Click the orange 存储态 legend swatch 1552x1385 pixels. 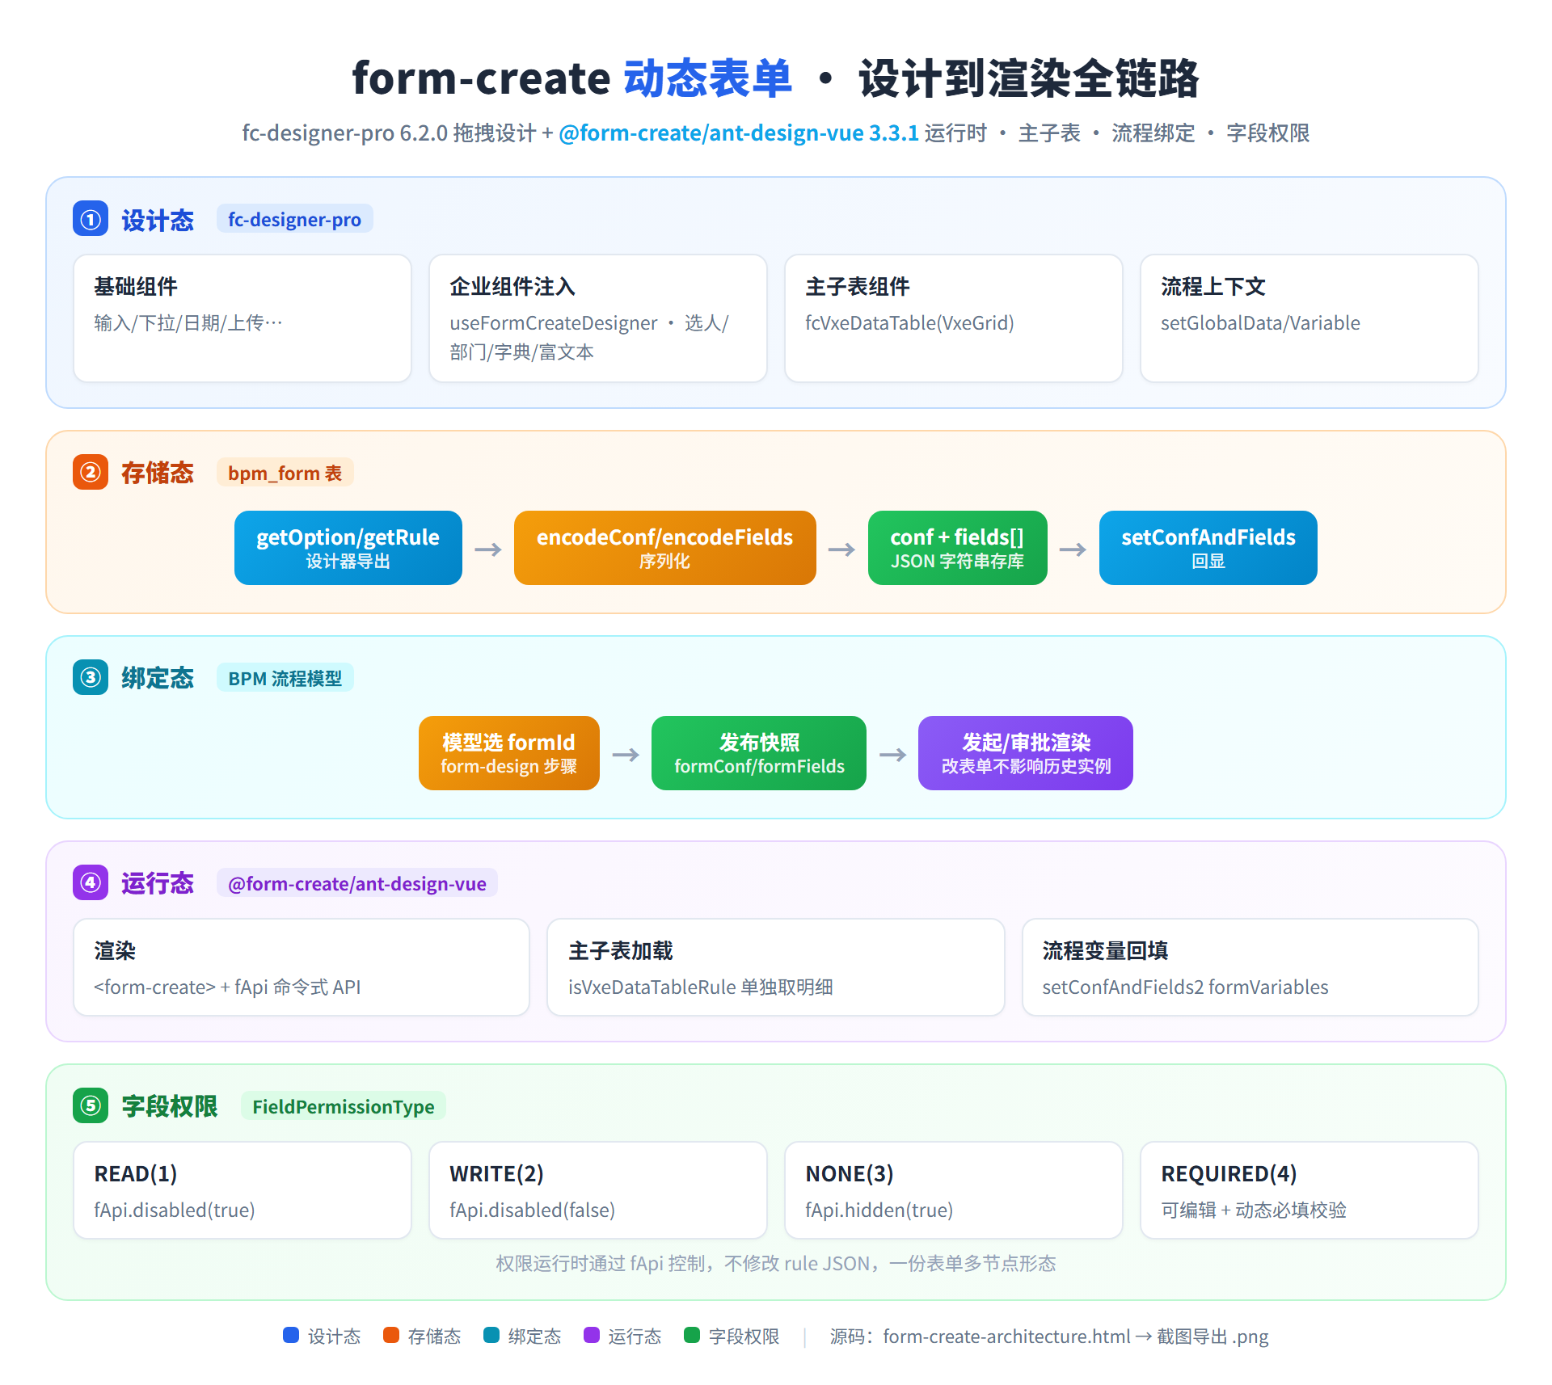click(391, 1335)
